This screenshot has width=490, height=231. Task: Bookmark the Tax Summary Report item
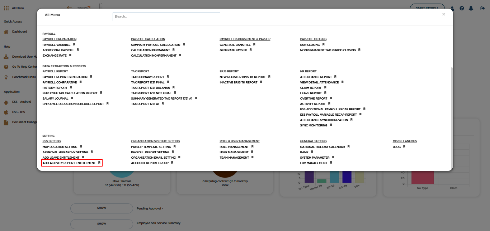click(168, 77)
